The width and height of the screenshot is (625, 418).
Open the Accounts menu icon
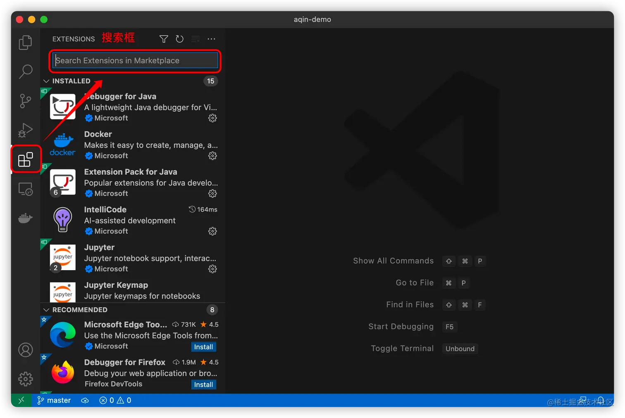pyautogui.click(x=25, y=350)
